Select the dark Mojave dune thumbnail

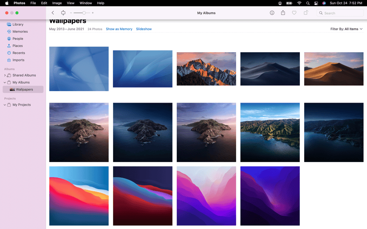tap(270, 69)
